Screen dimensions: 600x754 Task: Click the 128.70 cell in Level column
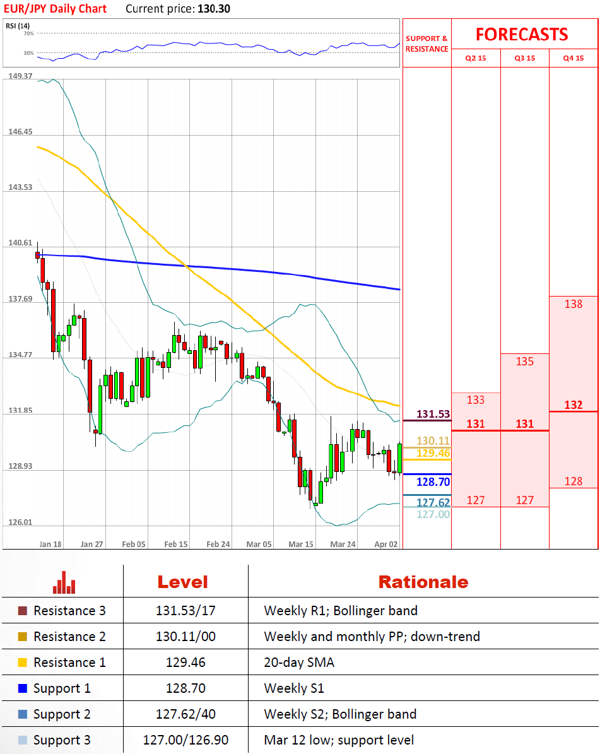[x=185, y=688]
